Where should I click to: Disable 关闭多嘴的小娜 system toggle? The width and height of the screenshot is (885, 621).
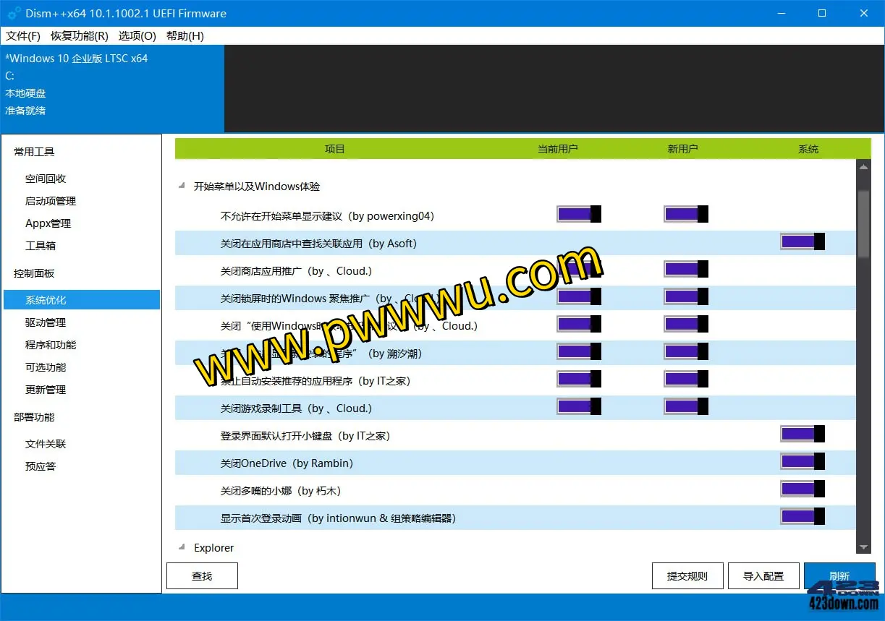pos(803,489)
